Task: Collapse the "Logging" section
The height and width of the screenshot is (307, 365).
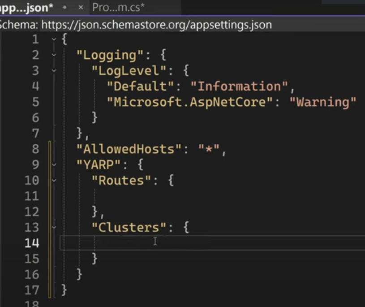Action: tap(54, 55)
